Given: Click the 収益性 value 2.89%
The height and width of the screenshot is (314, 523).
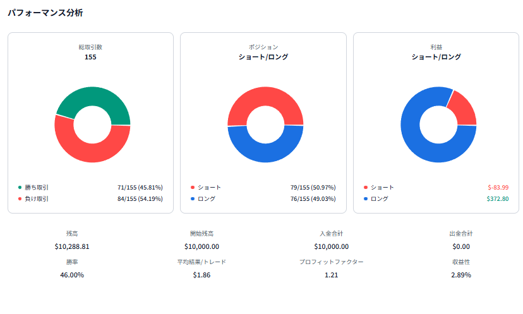Looking at the screenshot, I should click(x=460, y=275).
